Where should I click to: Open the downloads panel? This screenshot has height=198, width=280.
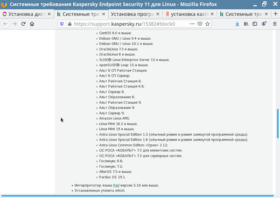(x=237, y=24)
